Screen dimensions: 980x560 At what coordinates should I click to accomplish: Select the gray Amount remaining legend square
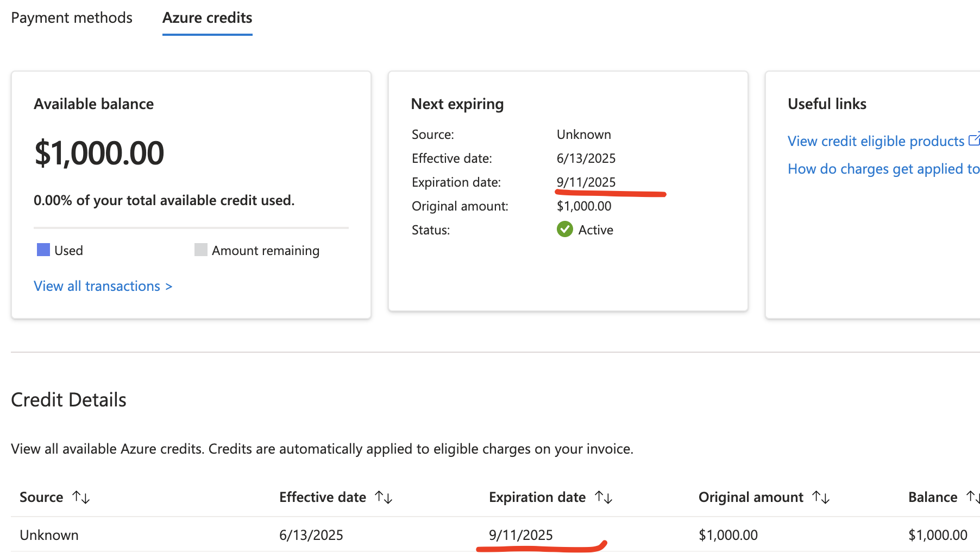pos(200,250)
